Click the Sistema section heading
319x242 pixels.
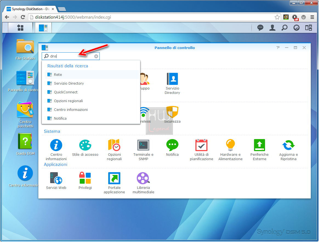(52, 131)
